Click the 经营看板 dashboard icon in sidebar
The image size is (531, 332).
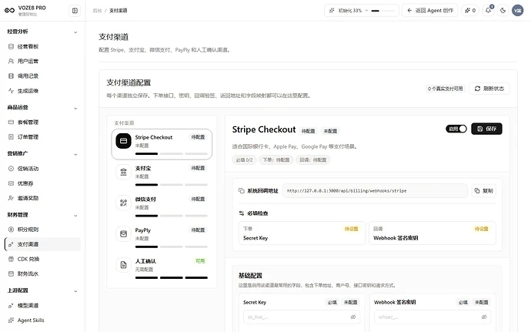coord(11,46)
